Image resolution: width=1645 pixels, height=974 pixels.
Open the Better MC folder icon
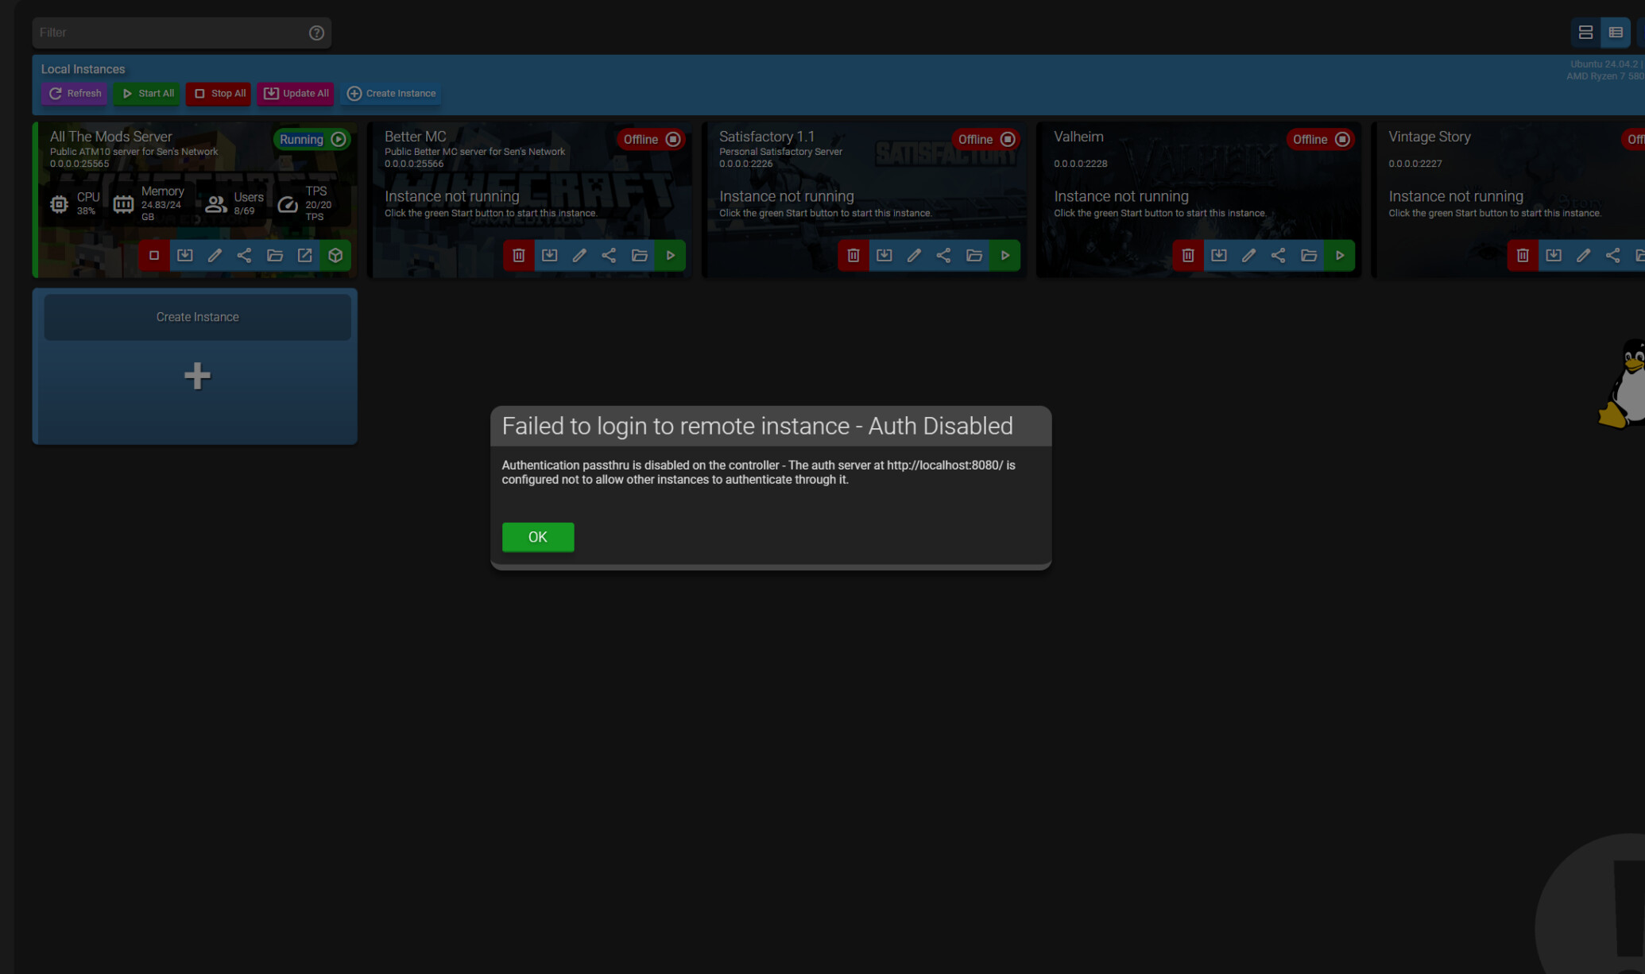click(640, 256)
